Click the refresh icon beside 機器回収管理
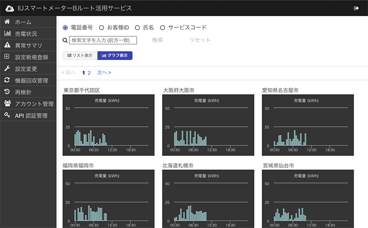Image resolution: width=368 pixels, height=228 pixels. tap(7, 80)
